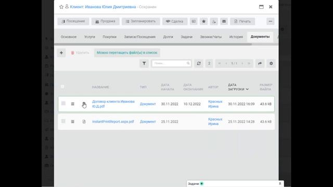The height and width of the screenshot is (187, 333).
Task: Click the star icon in the action toolbar
Action: click(x=203, y=21)
